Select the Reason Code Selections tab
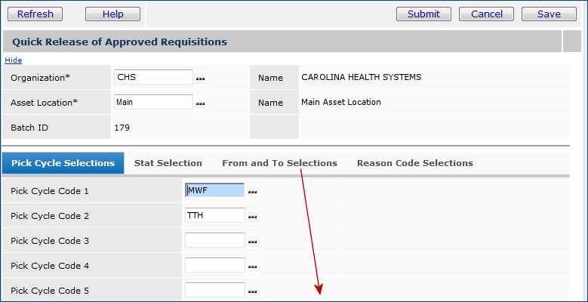588x302 pixels. [x=415, y=163]
